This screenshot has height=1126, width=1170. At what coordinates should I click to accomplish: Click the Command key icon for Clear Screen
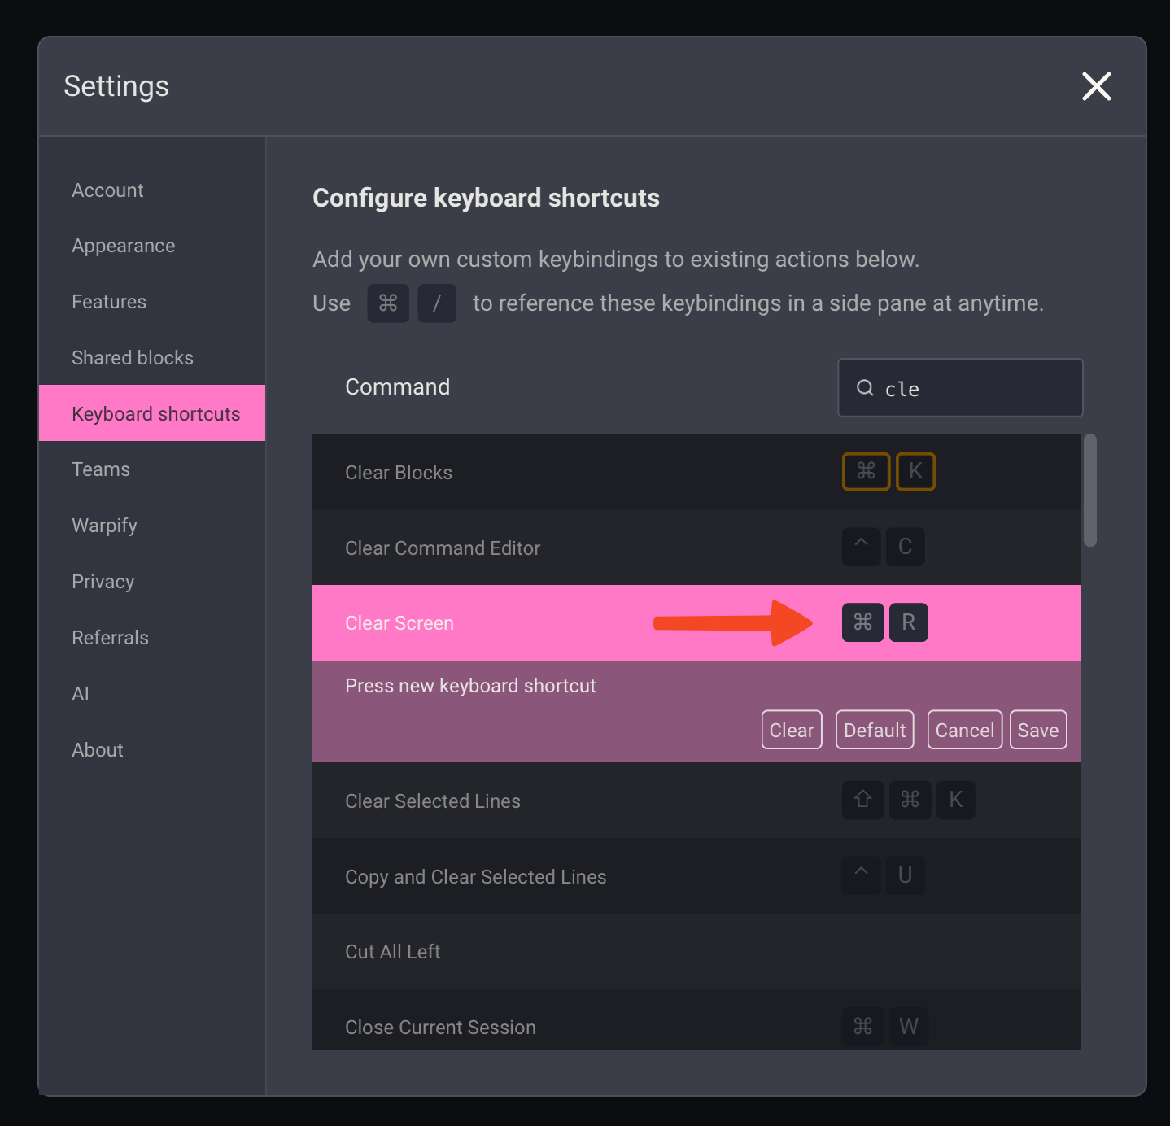pos(863,622)
